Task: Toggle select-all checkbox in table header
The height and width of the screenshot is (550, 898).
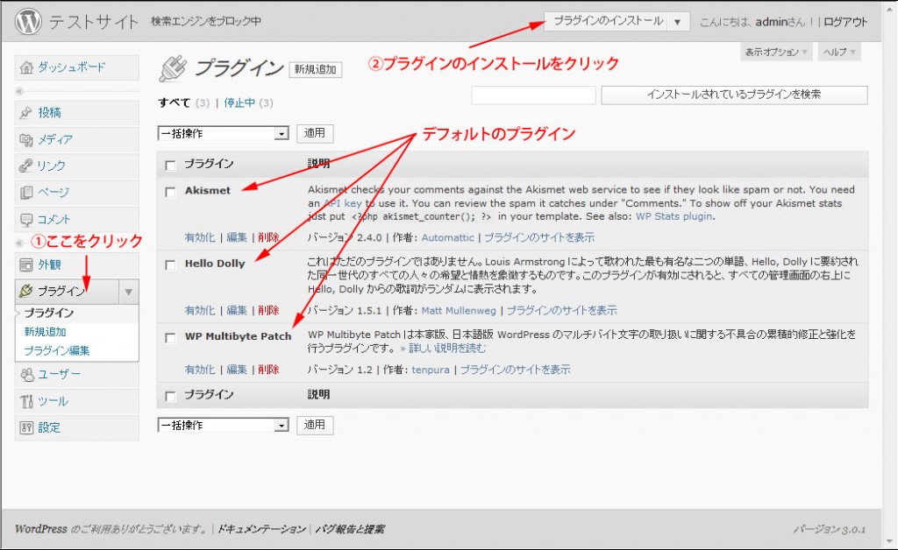Action: pyautogui.click(x=170, y=166)
